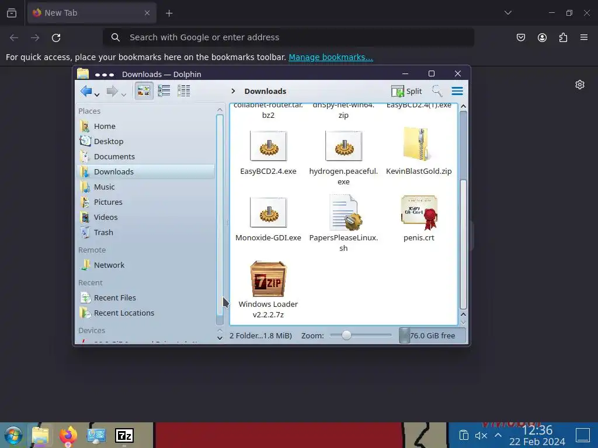Click the Split view button
Screen dimensions: 598x448
pos(406,91)
